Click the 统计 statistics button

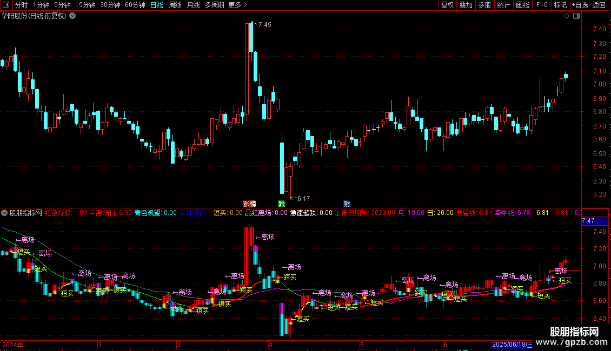coord(503,5)
